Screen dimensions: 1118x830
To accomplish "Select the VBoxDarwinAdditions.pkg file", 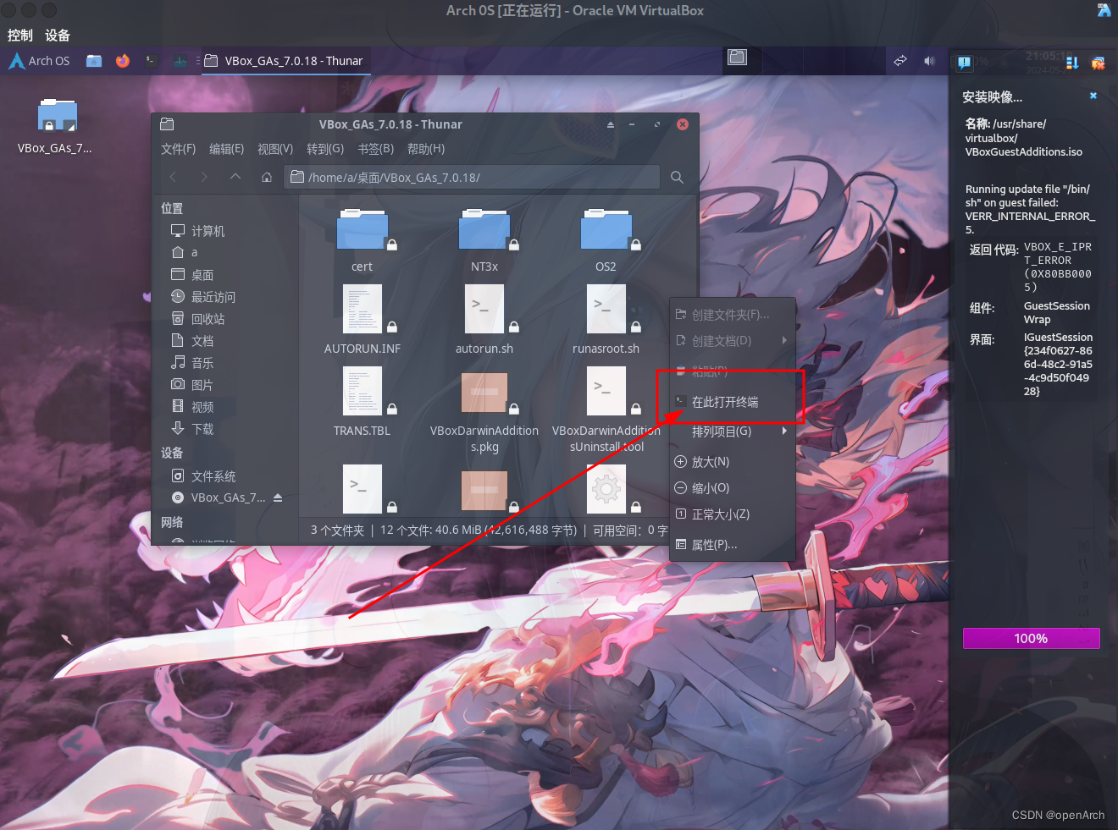I will [x=484, y=412].
